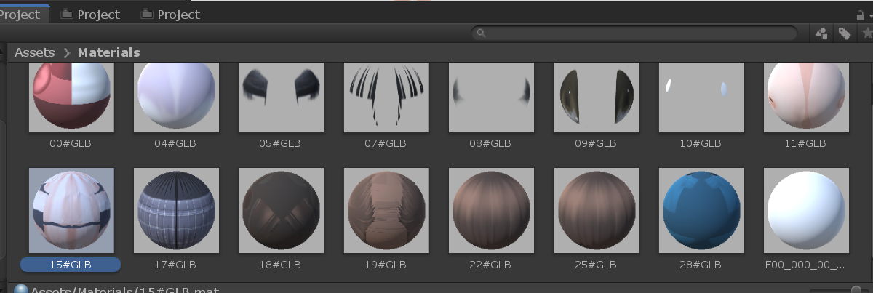
Task: Open the Search by Label tag filter
Action: [x=844, y=33]
